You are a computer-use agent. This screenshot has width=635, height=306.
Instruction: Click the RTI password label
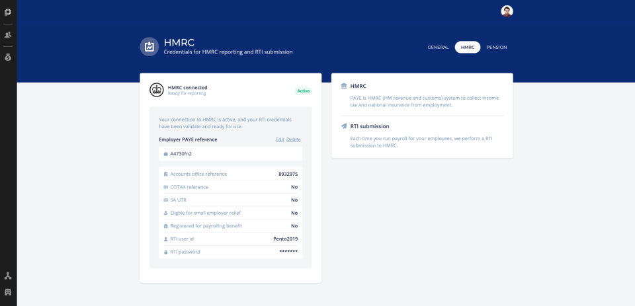click(185, 252)
